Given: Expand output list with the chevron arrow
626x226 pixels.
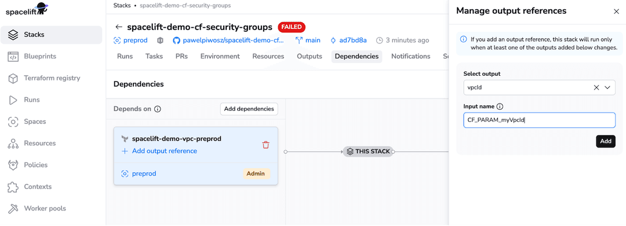Looking at the screenshot, I should point(607,87).
